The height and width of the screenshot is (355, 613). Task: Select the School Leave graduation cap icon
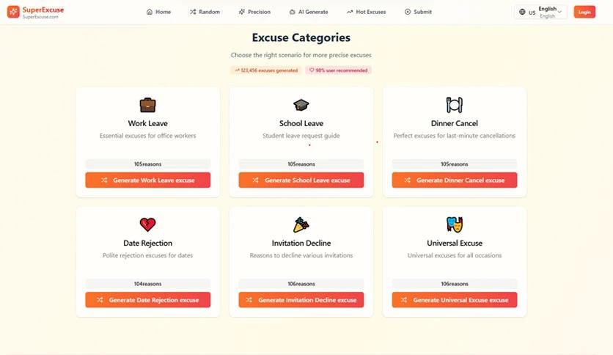[301, 105]
